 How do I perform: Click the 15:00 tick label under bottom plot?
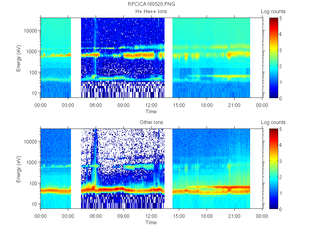[x=179, y=216]
